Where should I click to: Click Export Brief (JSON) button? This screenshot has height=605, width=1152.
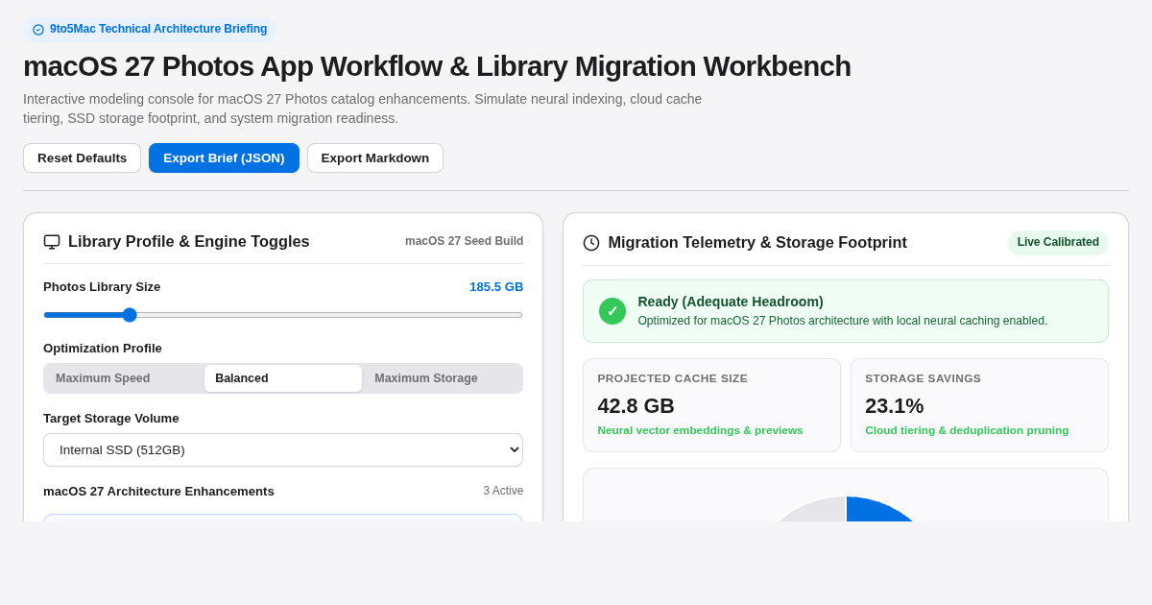pyautogui.click(x=224, y=157)
